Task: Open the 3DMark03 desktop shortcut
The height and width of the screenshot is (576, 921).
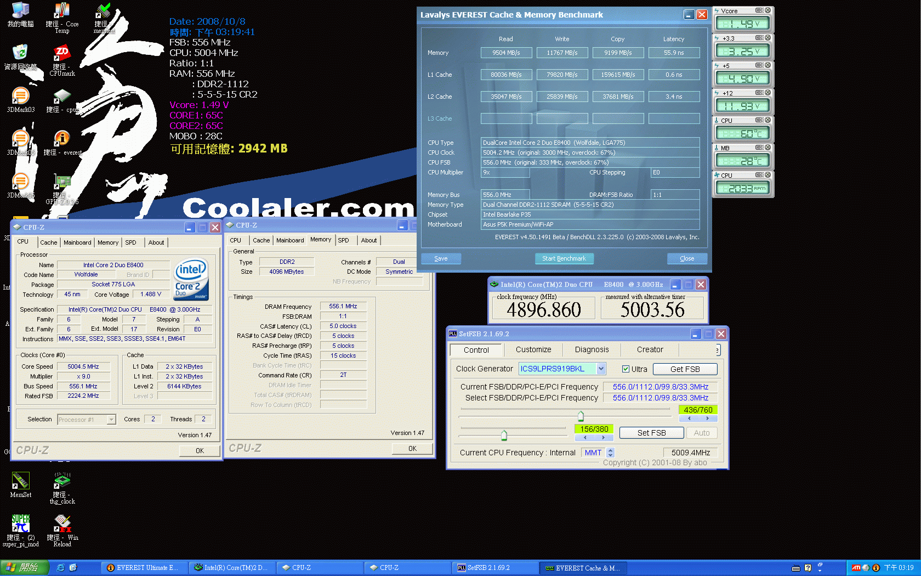Action: [20, 100]
